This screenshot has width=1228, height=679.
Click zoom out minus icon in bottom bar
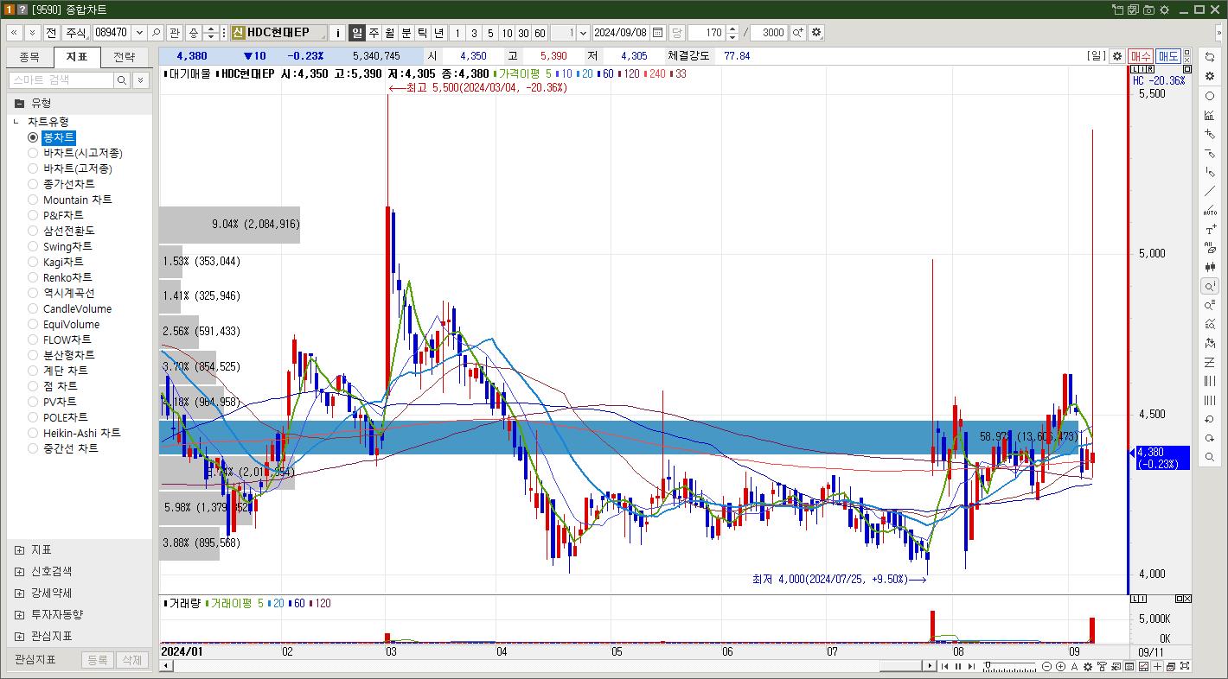[1047, 666]
